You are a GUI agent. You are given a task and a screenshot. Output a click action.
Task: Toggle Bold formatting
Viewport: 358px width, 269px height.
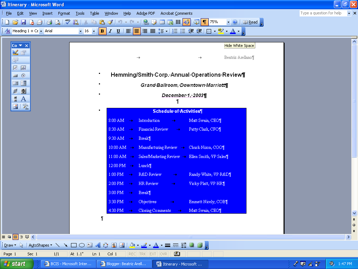pyautogui.click(x=102, y=31)
